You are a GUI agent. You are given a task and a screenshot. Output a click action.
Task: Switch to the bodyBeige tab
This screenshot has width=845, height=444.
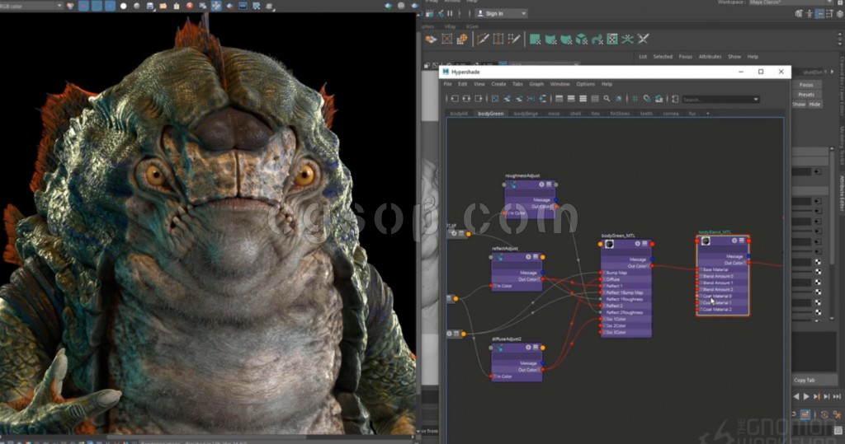(525, 114)
